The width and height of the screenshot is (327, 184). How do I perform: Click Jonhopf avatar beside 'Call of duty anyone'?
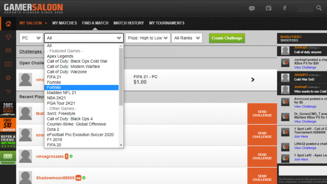point(285,51)
